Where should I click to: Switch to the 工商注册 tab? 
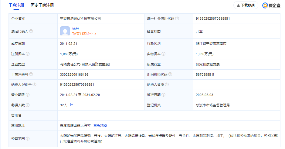pyautogui.click(x=16, y=5)
